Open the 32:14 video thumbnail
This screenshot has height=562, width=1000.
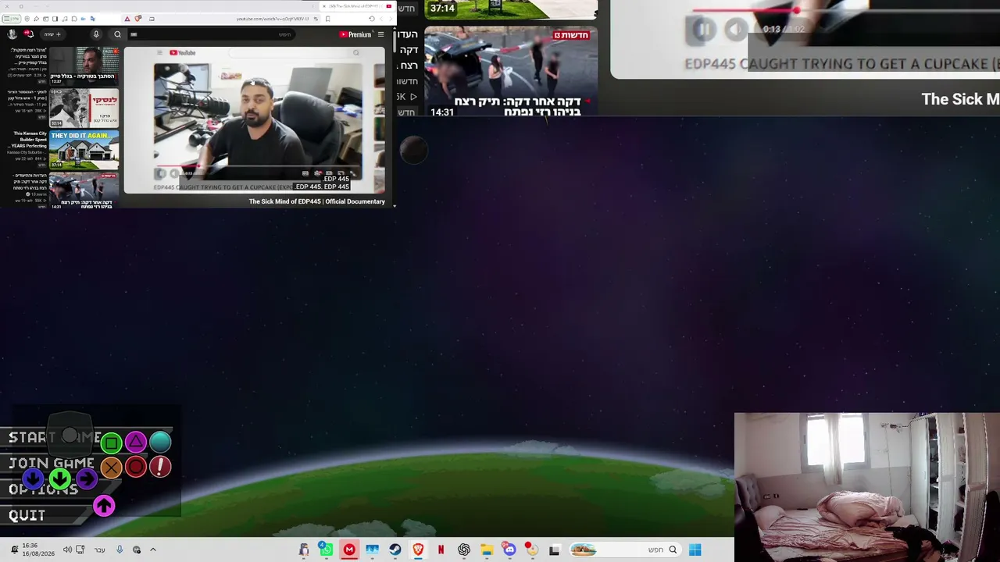click(84, 108)
